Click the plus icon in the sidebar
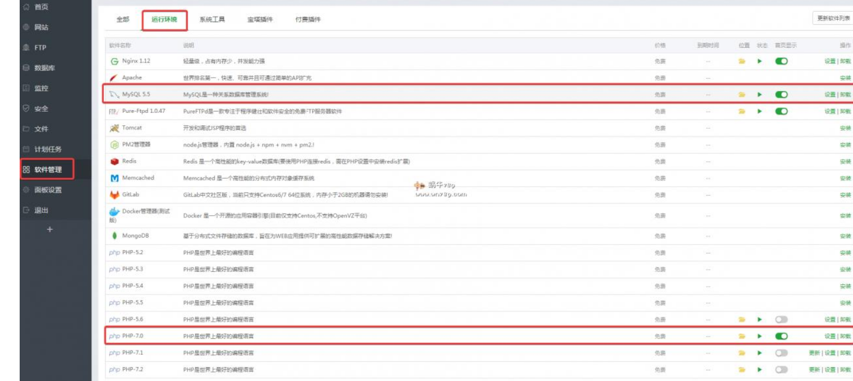The image size is (853, 381). [49, 230]
